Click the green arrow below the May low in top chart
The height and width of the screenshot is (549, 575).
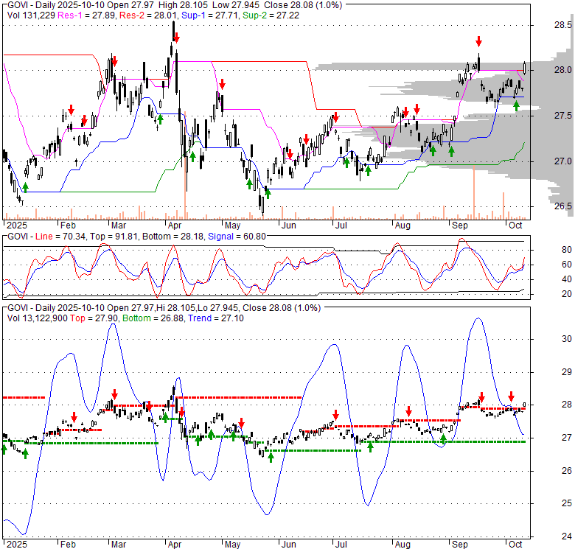pyautogui.click(x=267, y=193)
